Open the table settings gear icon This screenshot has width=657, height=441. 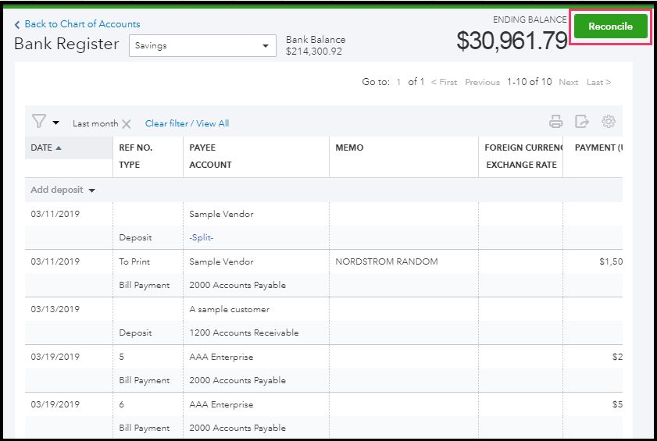[x=609, y=122]
